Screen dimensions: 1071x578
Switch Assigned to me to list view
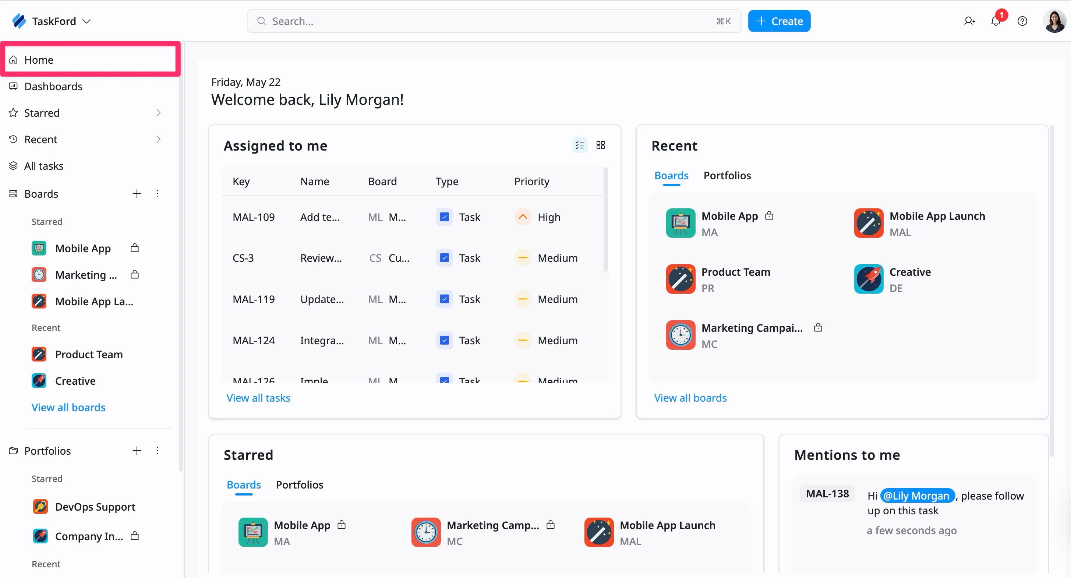click(580, 145)
